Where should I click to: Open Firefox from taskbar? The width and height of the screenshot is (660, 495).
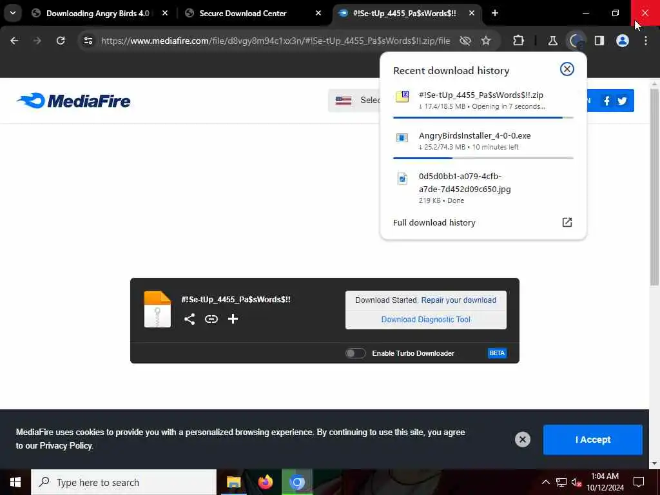tap(265, 482)
